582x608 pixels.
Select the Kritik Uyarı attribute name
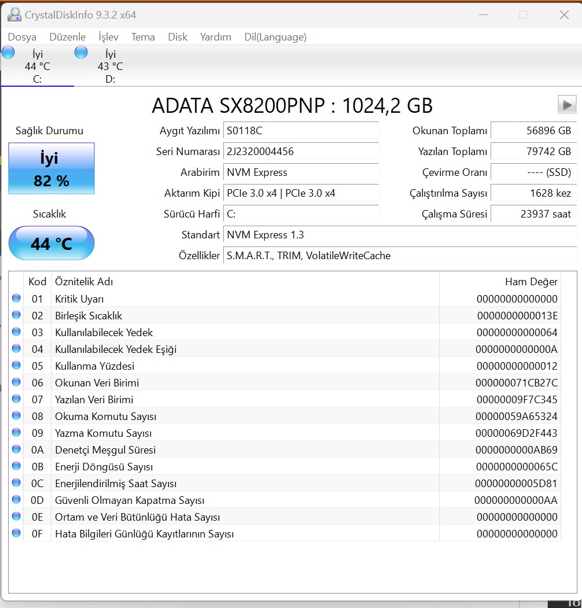pyautogui.click(x=79, y=299)
